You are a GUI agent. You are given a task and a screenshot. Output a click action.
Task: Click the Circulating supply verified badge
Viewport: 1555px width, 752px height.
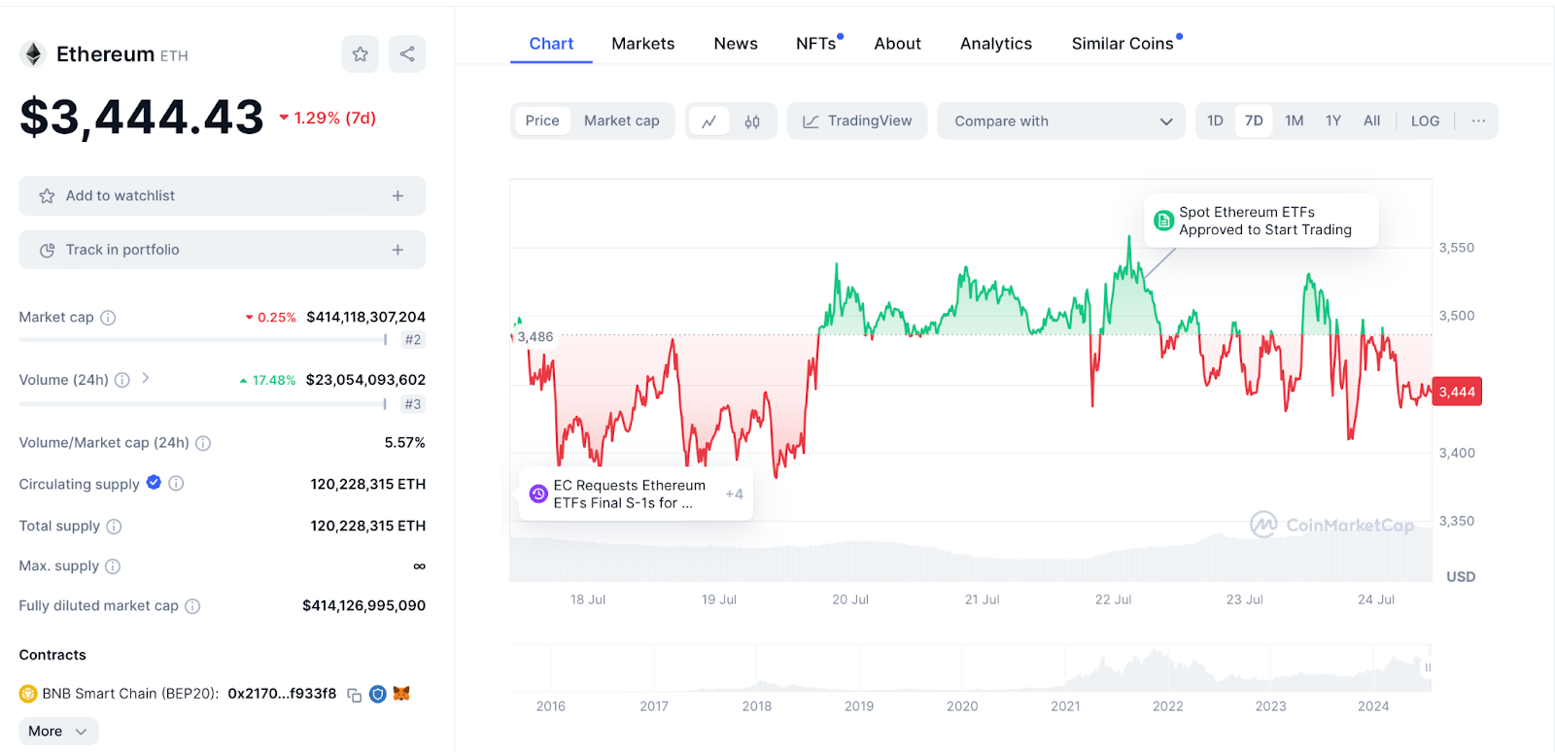(x=154, y=483)
